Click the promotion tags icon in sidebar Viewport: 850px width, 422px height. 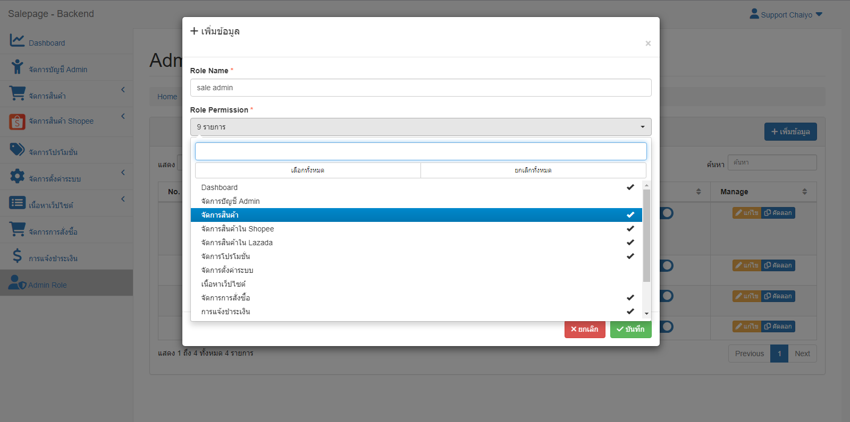tap(17, 150)
